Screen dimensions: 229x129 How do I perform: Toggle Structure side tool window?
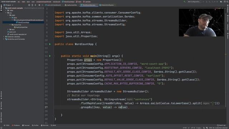[1, 95]
